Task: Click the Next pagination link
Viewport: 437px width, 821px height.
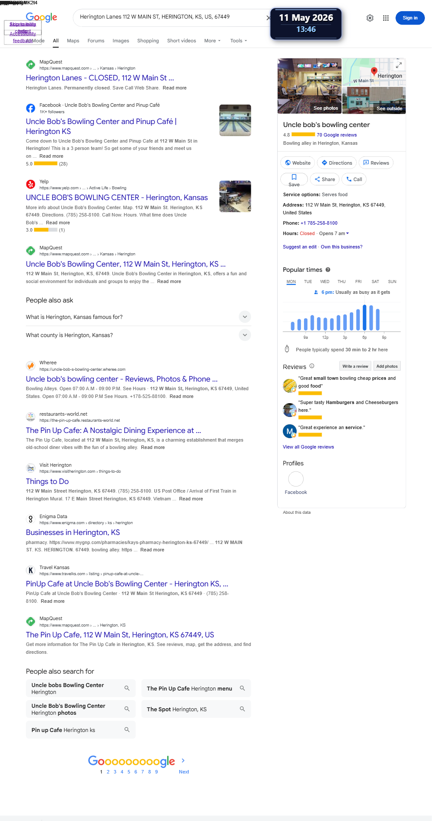Action: point(184,772)
